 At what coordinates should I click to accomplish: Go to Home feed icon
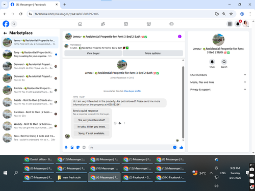pos(80,24)
